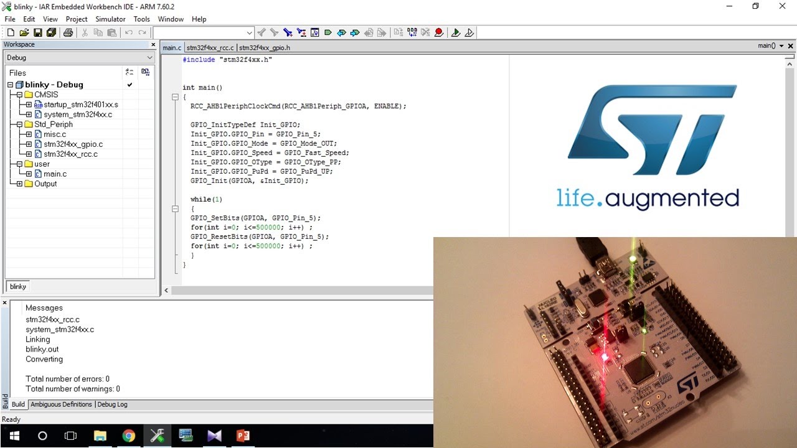Click the Make build toolbar icon
The width and height of the screenshot is (797, 448).
click(412, 32)
